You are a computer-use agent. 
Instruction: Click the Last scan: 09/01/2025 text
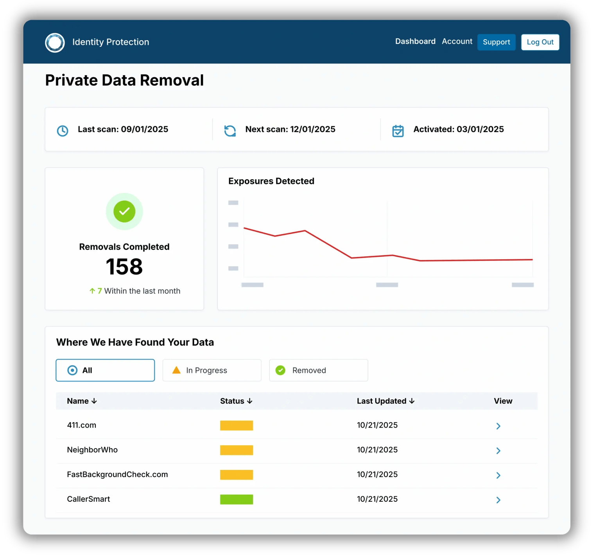[x=123, y=129]
